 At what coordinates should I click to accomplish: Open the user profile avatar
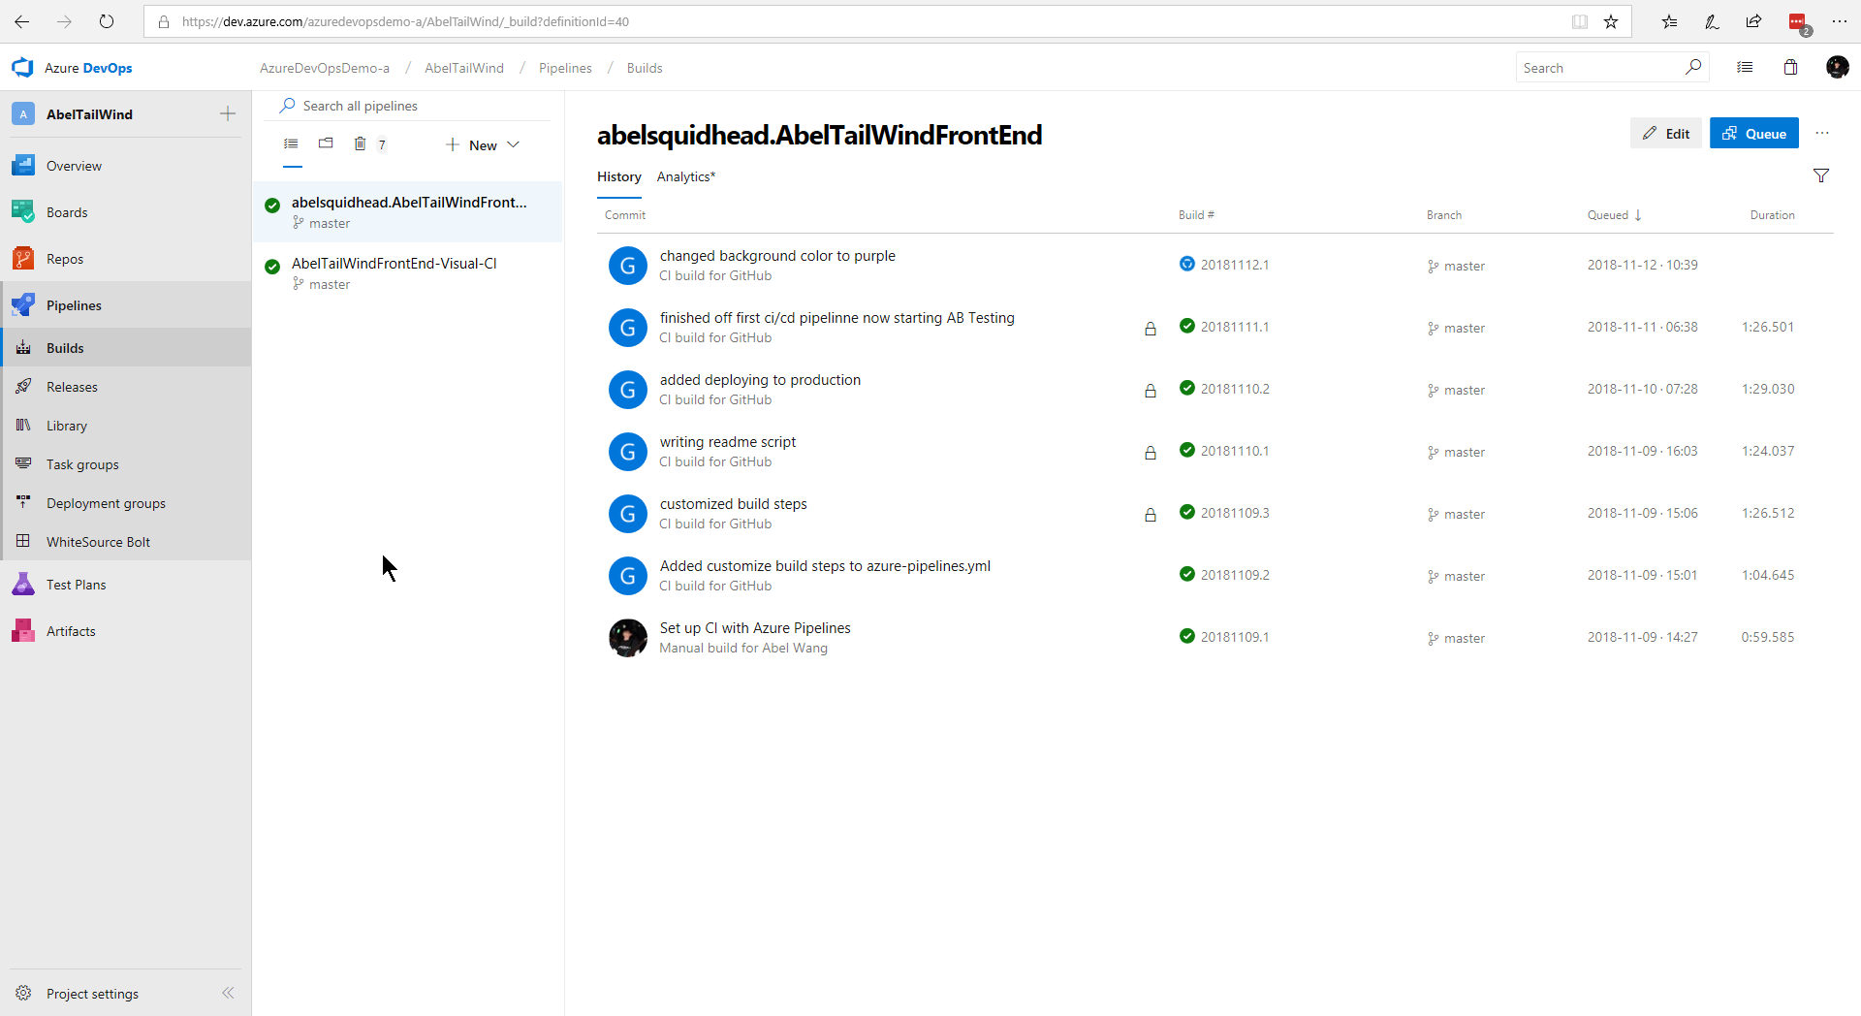[x=1837, y=67]
